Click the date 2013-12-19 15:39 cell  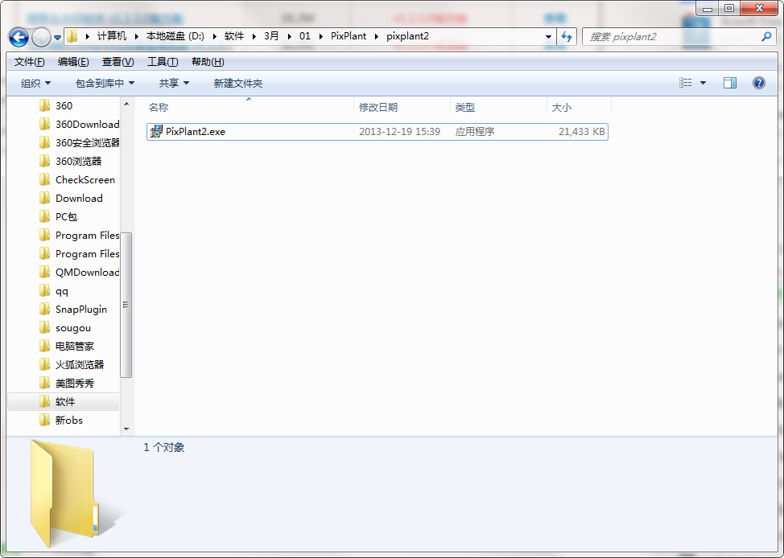[x=399, y=132]
